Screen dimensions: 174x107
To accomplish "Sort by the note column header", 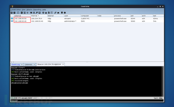I will click(x=105, y=16).
